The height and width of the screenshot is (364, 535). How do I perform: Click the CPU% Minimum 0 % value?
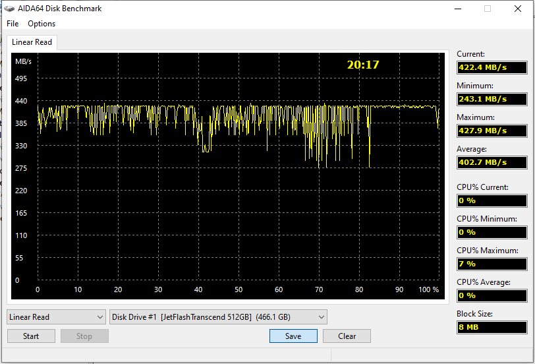tap(492, 232)
